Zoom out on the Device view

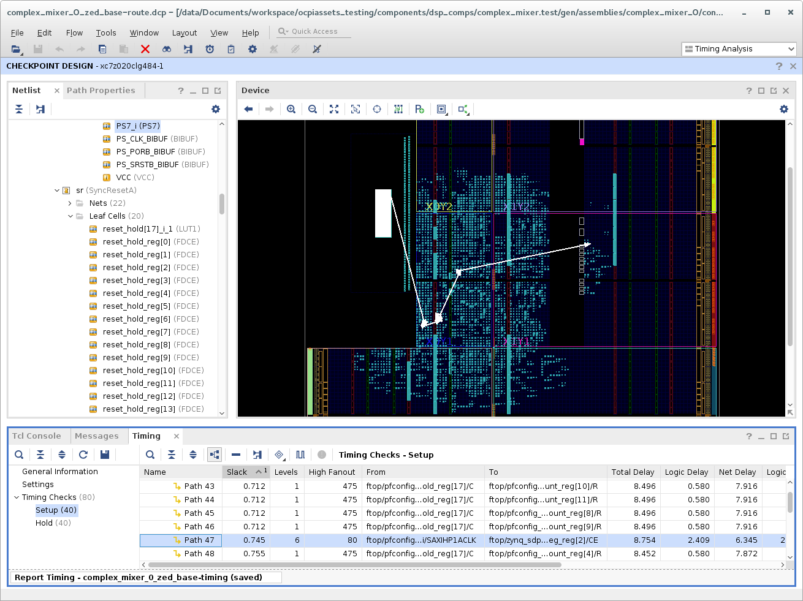313,109
